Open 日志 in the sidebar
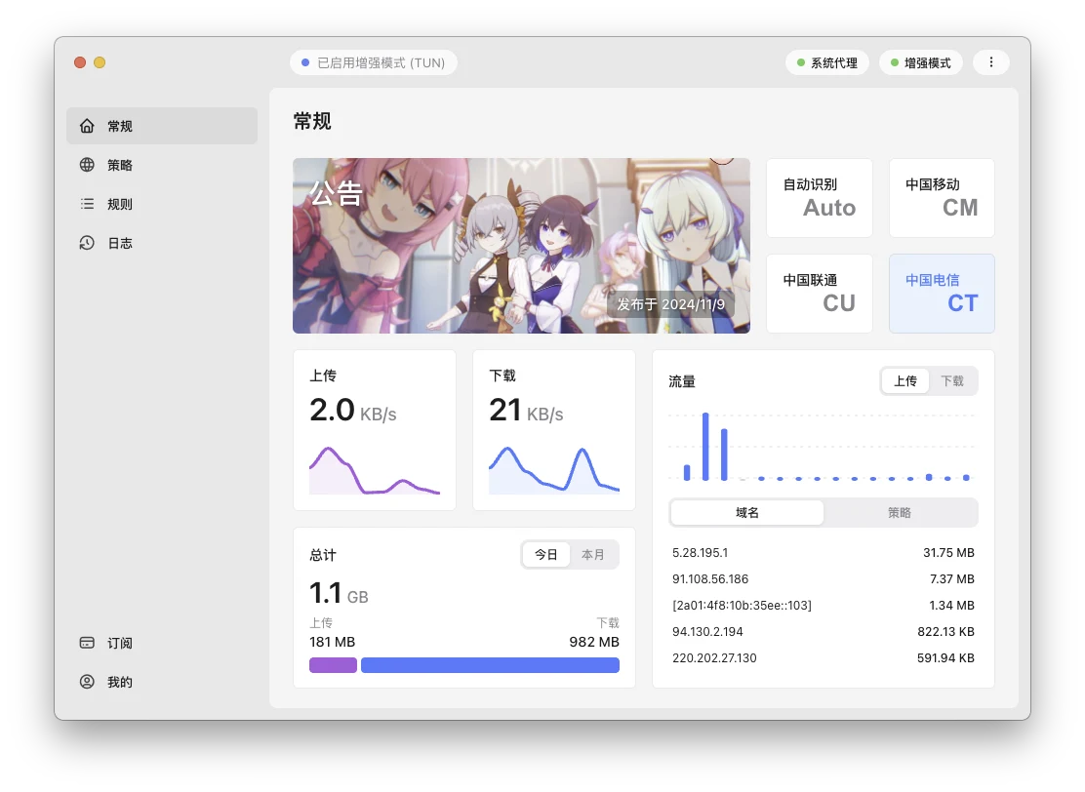 tap(162, 243)
